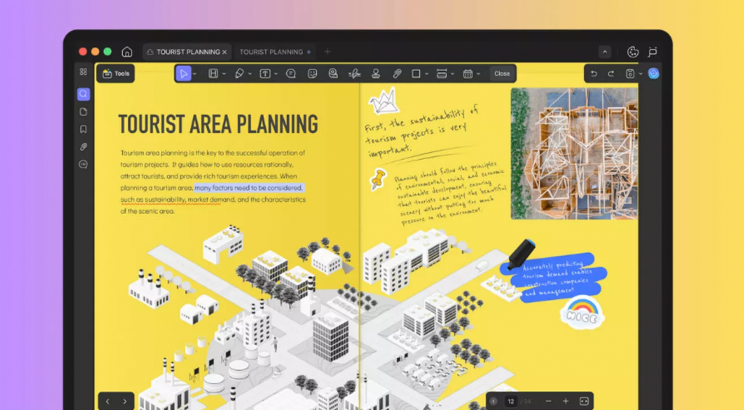Select the rectangle shape tool
The image size is (744, 410).
point(416,73)
